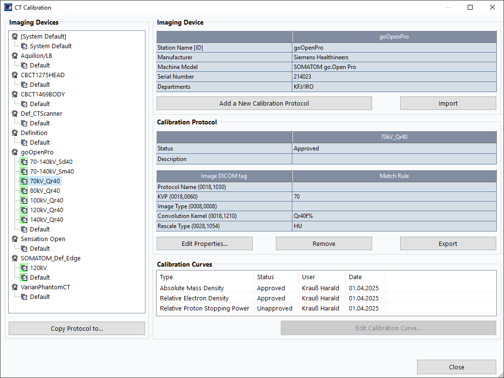The width and height of the screenshot is (504, 378).
Task: Click the Sensation Open device icon
Action: click(15, 239)
